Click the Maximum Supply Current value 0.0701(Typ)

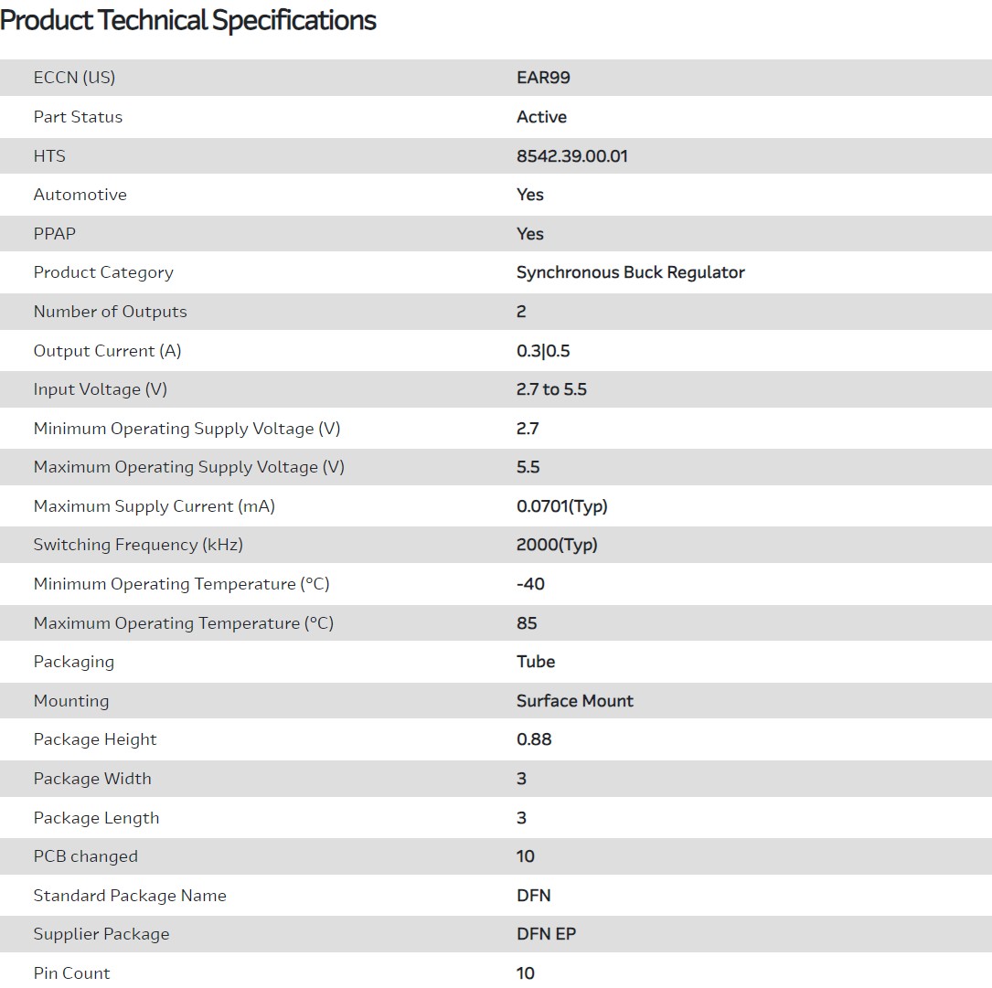tap(562, 506)
